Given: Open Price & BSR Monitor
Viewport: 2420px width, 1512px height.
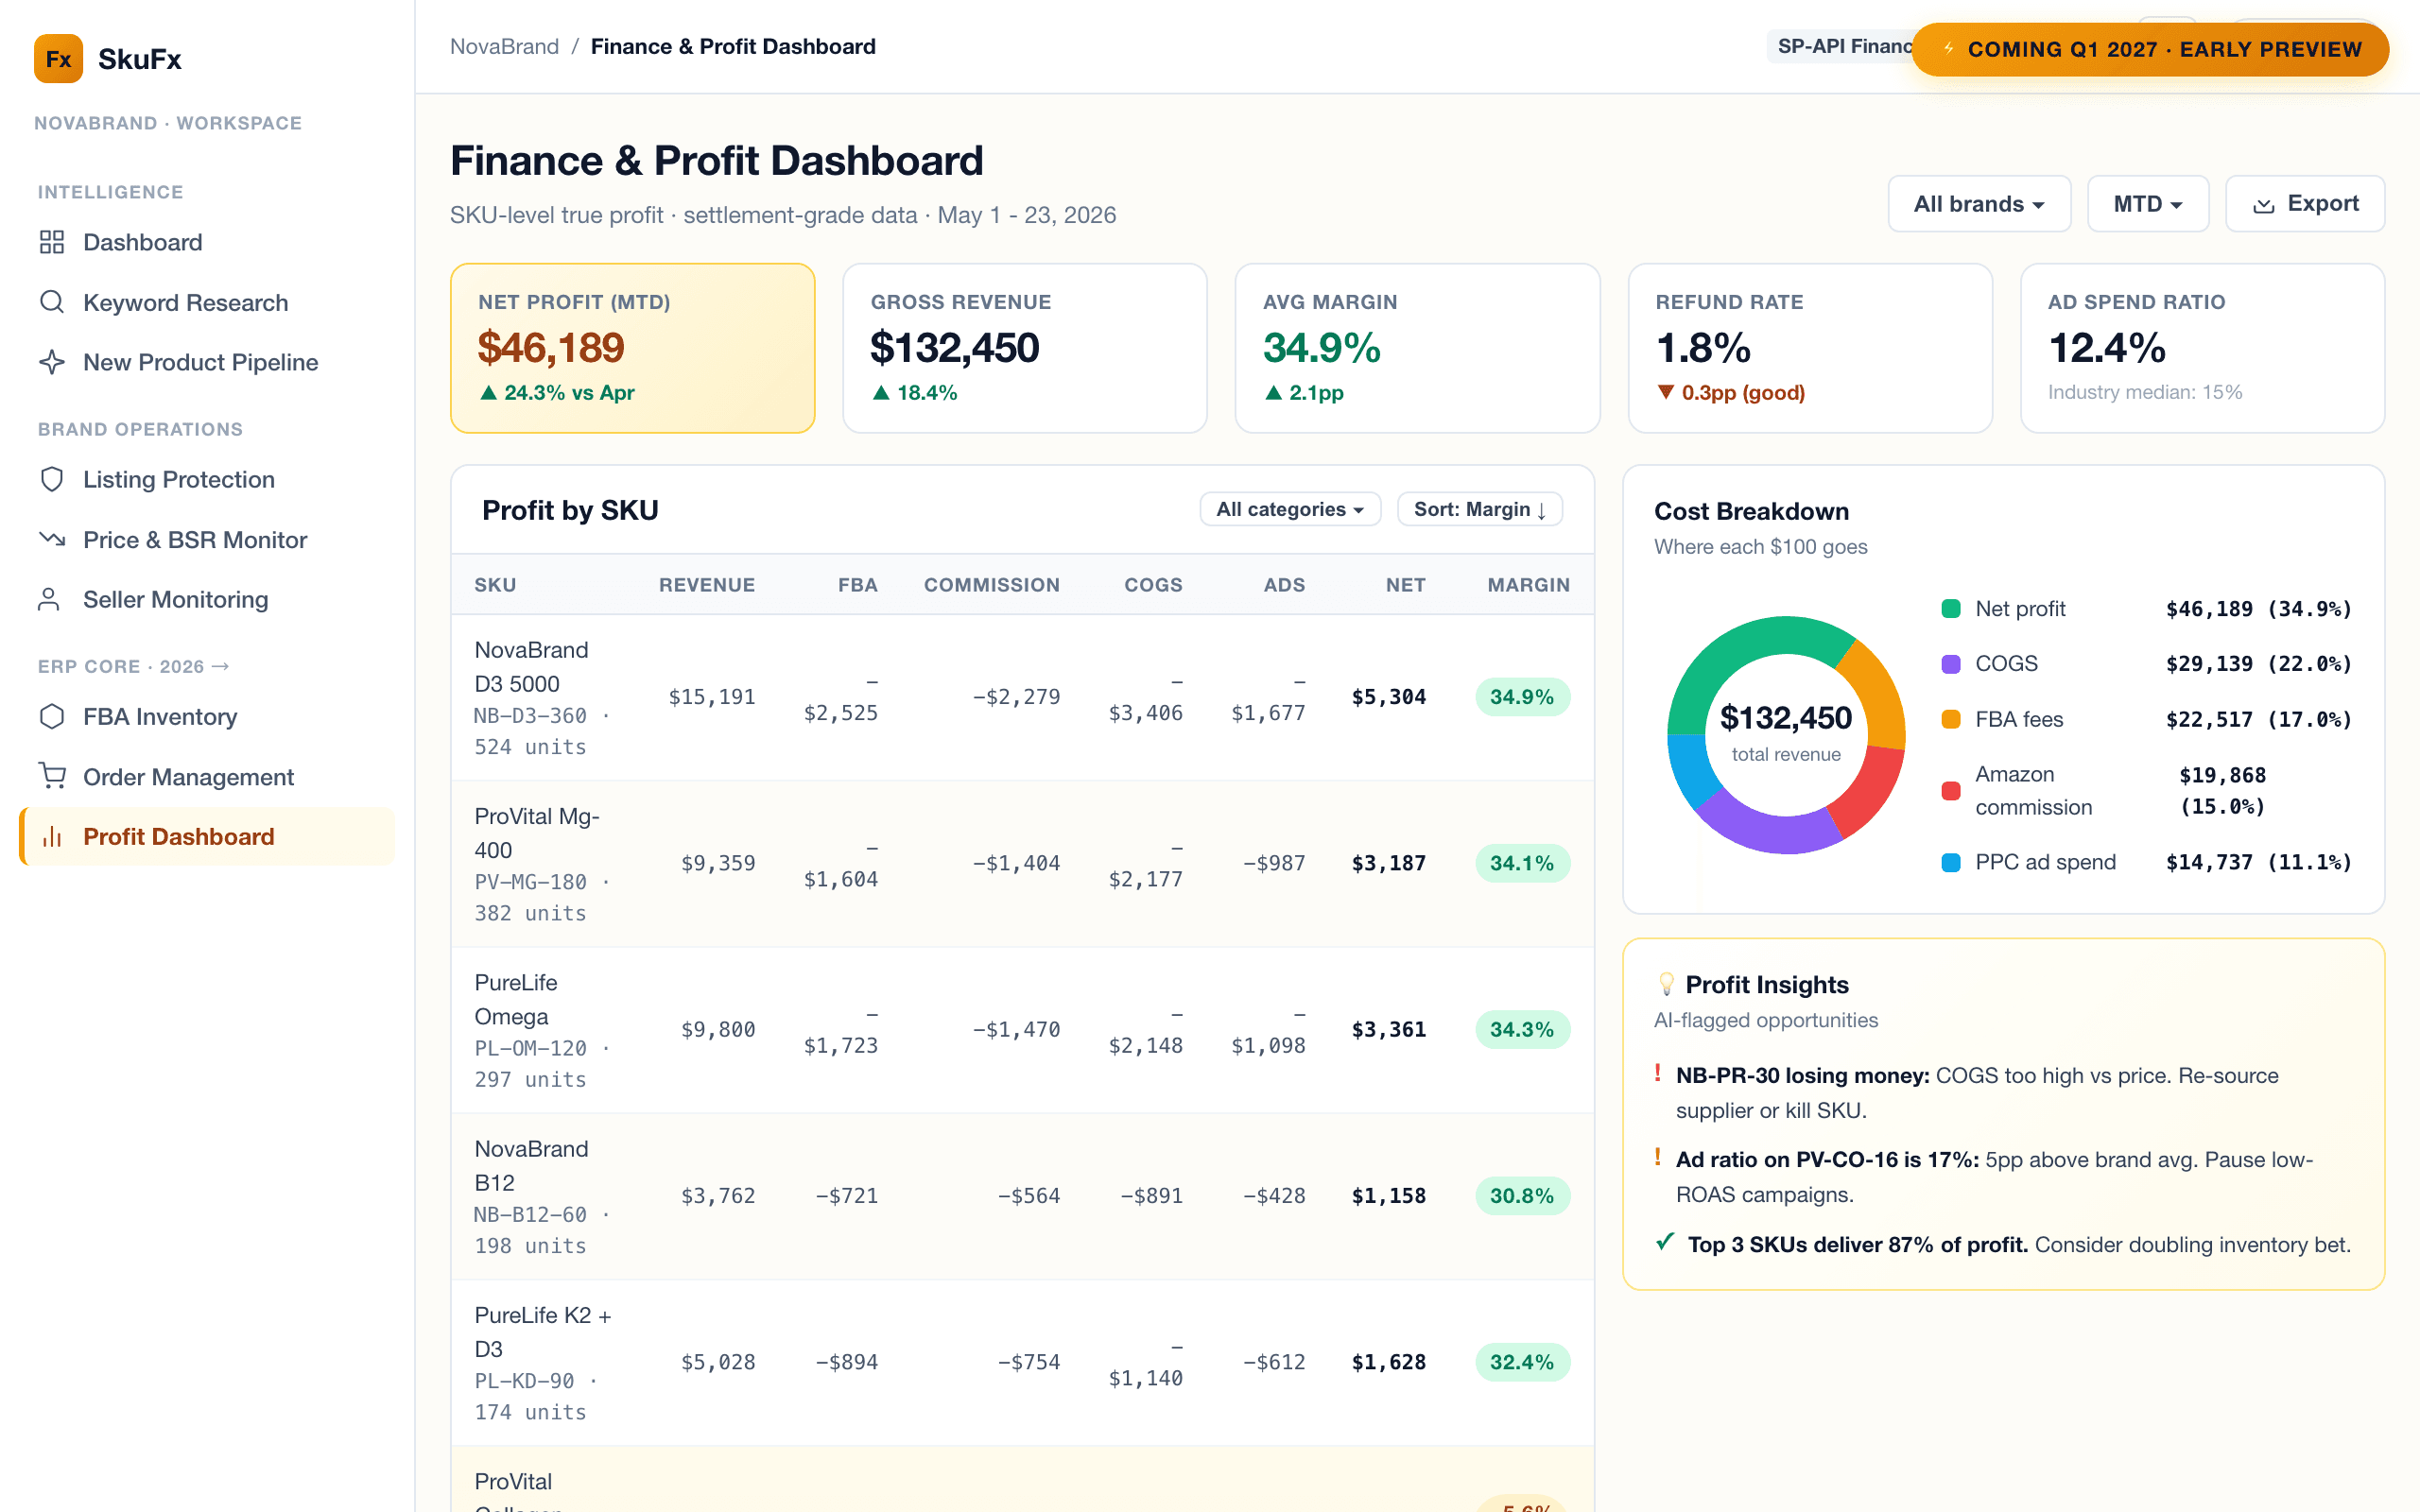Looking at the screenshot, I should tap(207, 539).
